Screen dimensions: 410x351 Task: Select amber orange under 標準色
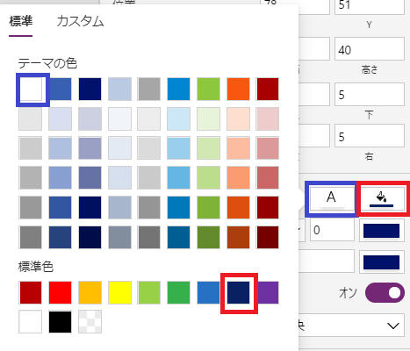pos(90,293)
